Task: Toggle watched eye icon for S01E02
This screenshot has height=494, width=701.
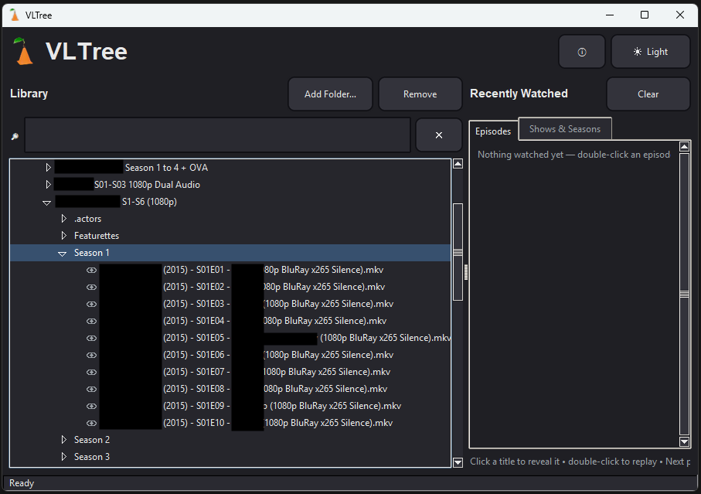Action: pyautogui.click(x=92, y=287)
